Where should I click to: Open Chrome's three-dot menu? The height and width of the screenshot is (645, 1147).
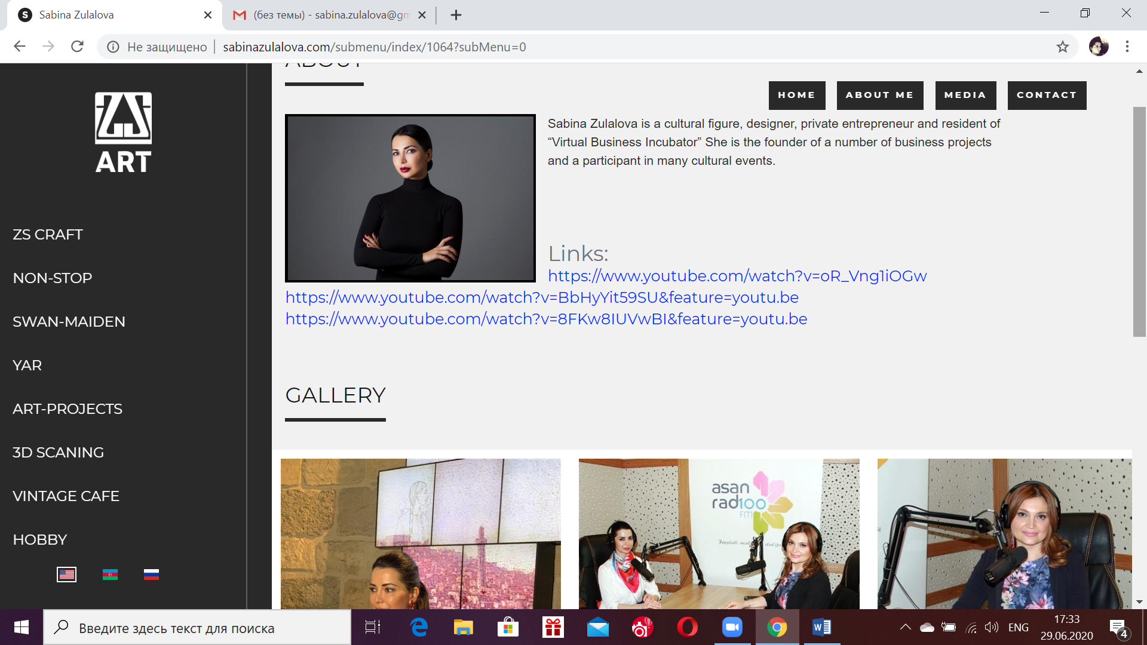coord(1127,47)
